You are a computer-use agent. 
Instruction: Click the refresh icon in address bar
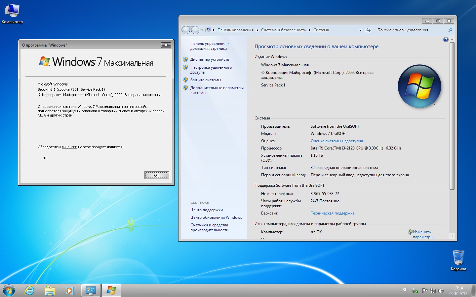click(x=368, y=30)
